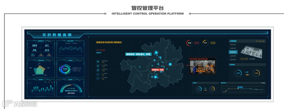
Task: Open the dropdown in the radar chart panel
Action: (x=51, y=61)
